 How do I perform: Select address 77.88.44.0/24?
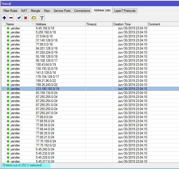[45, 129]
